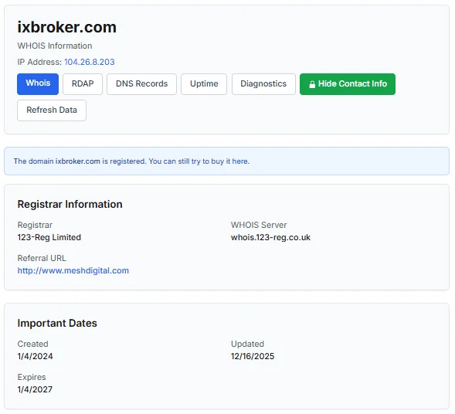Viewport: 455px width, 414px height.
Task: Select the Whois tab
Action: (38, 84)
